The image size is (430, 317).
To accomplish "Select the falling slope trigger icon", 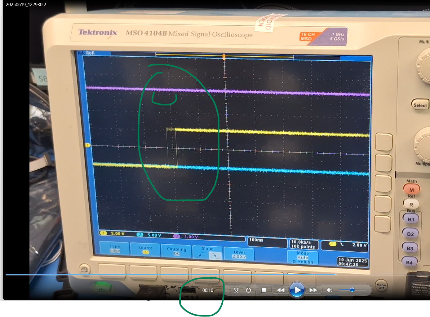I will (215, 255).
